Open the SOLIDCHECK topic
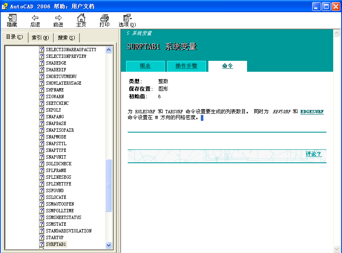Screen dimensions: 342x253 click(59, 164)
